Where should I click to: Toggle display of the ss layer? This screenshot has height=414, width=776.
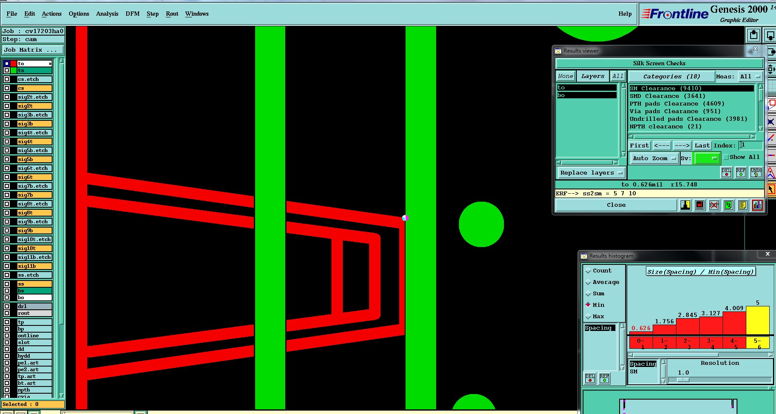pos(7,284)
